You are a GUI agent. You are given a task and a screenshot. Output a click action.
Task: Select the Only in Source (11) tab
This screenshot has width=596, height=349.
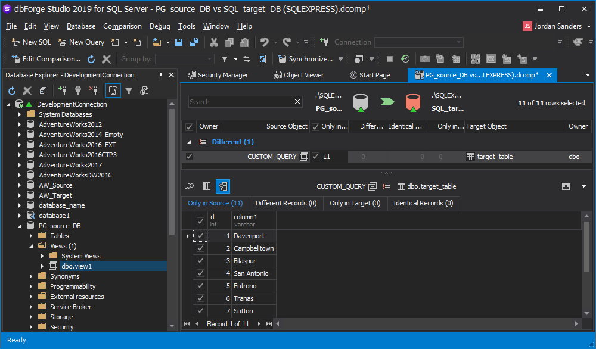[215, 203]
